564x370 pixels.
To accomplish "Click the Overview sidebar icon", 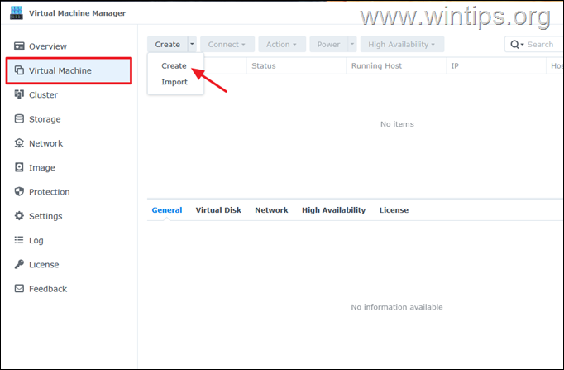I will (19, 46).
